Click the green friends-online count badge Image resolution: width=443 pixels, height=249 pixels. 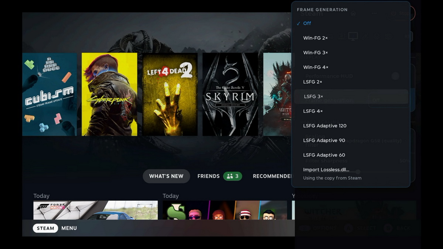pyautogui.click(x=233, y=176)
